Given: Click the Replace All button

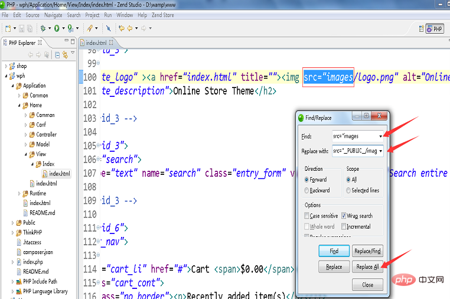Looking at the screenshot, I should 367,267.
